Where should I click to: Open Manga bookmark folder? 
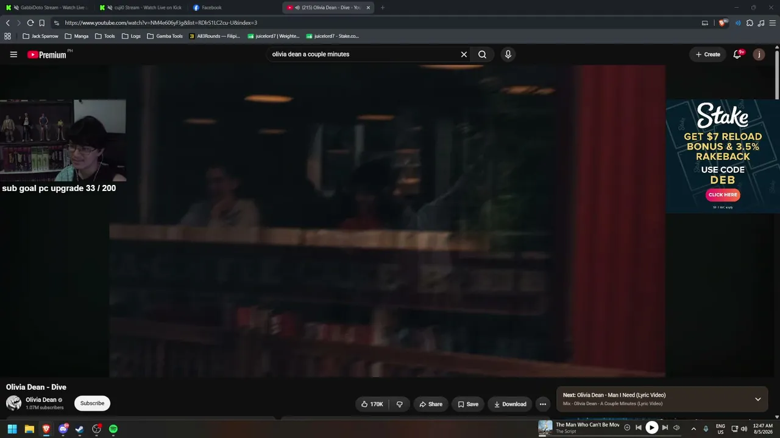point(77,36)
